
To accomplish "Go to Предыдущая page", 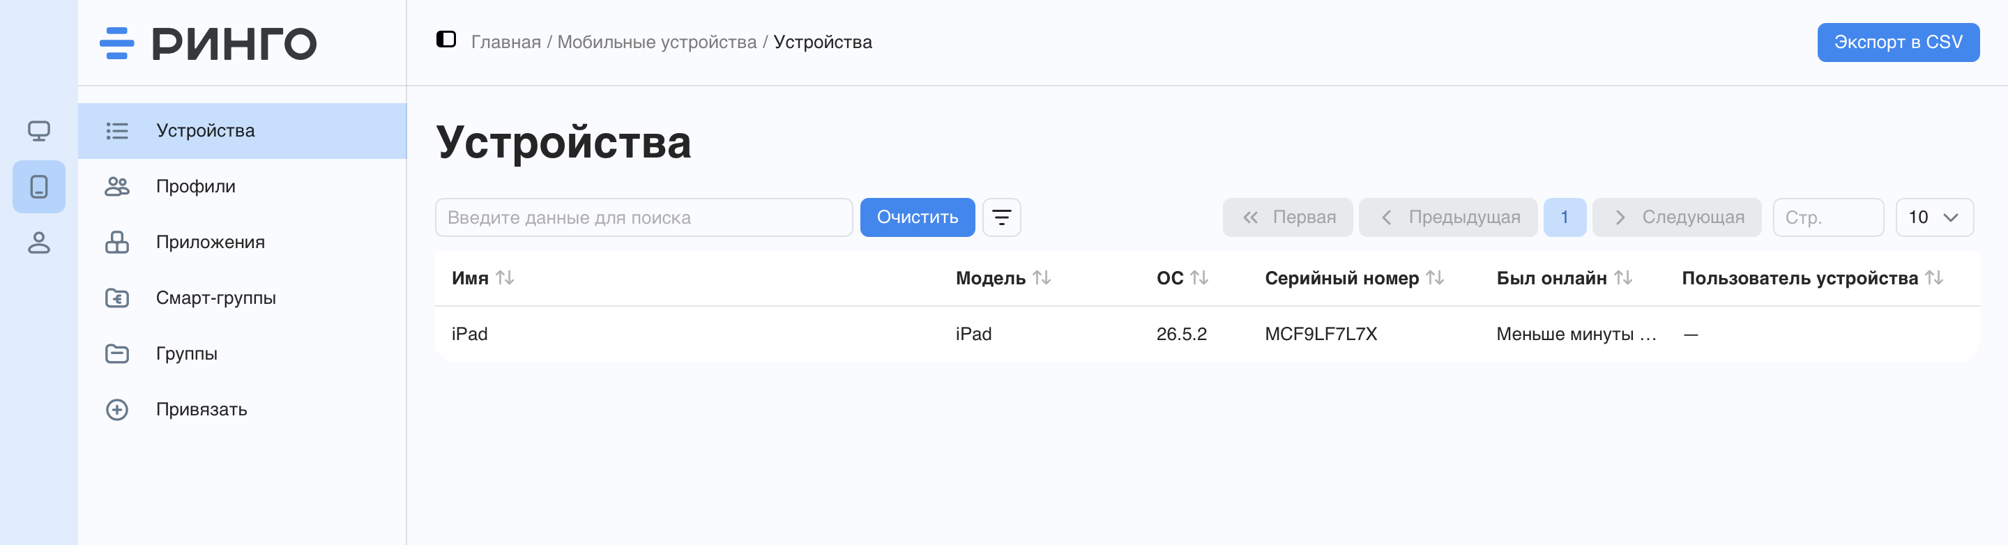I will coord(1448,217).
